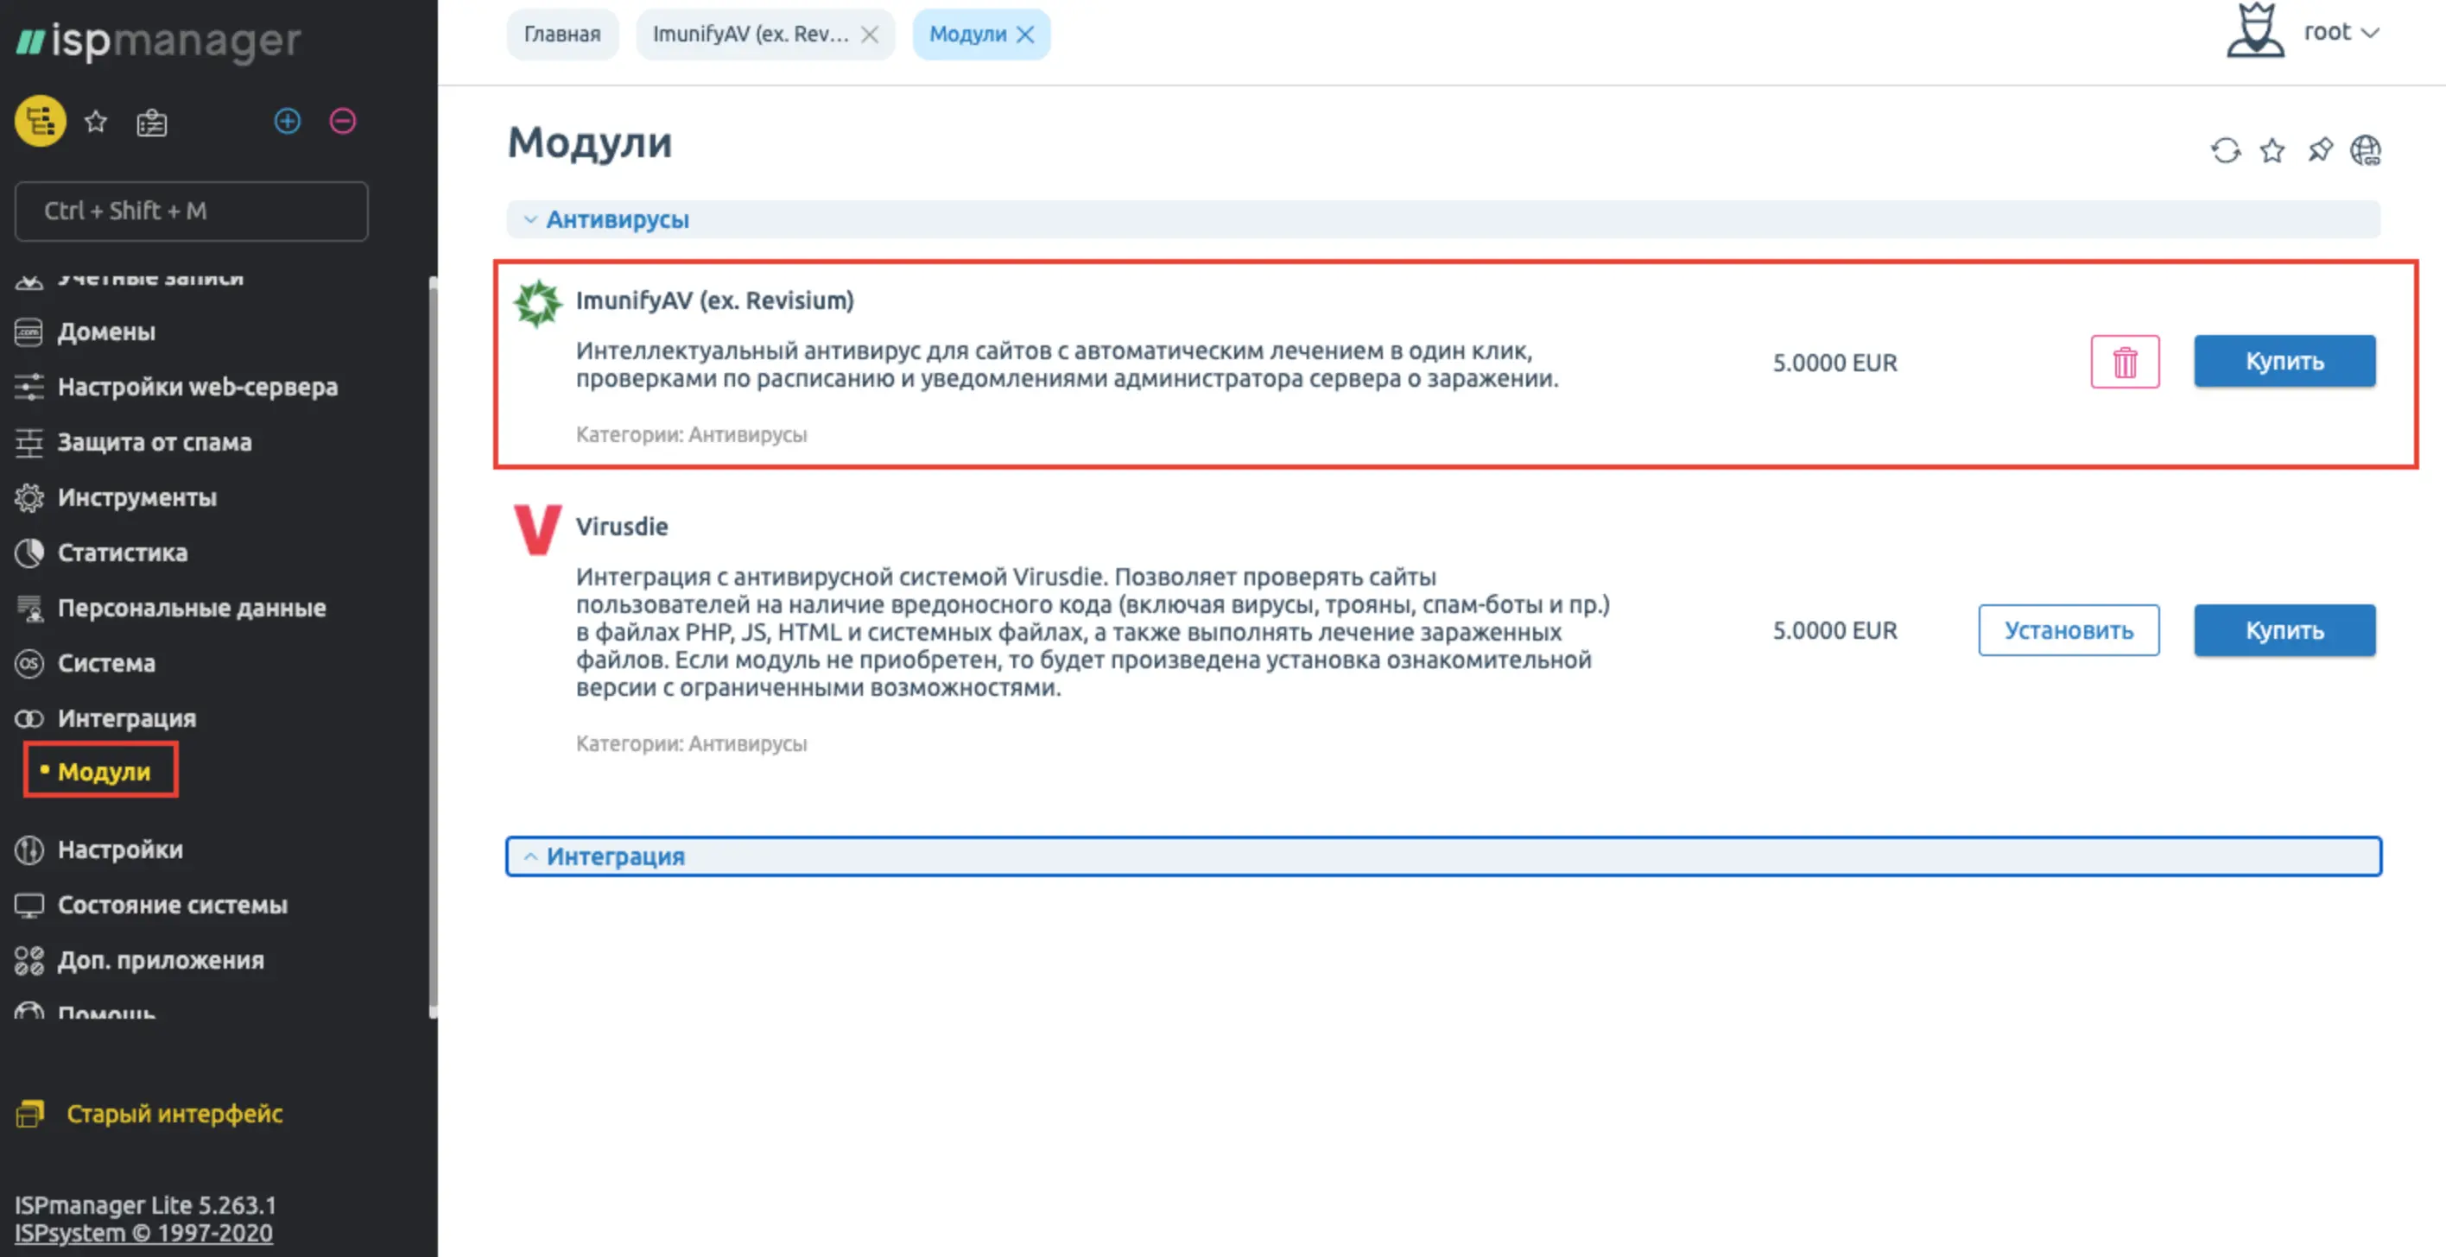Select the yellow menu tree view icon
Viewport: 2446px width, 1257px height.
(40, 122)
